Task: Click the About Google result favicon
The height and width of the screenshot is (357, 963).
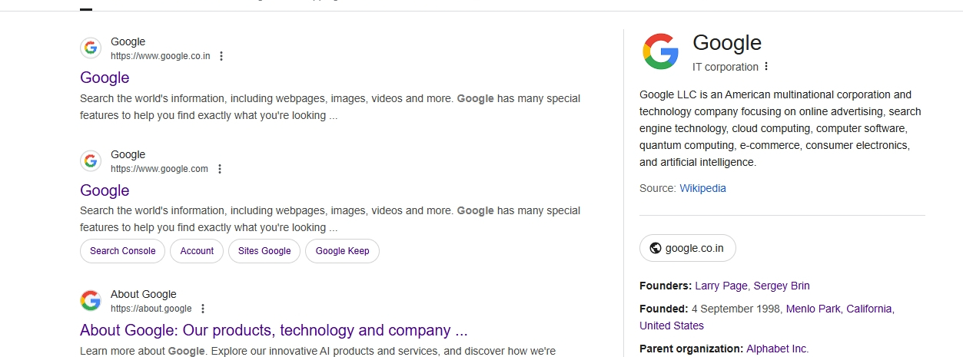Action: [x=91, y=301]
